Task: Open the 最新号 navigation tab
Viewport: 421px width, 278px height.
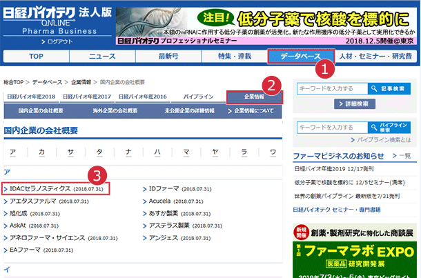Action: pyautogui.click(x=168, y=57)
